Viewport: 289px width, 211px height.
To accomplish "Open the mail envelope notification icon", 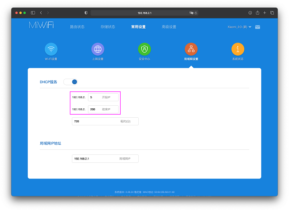I will pos(257,27).
